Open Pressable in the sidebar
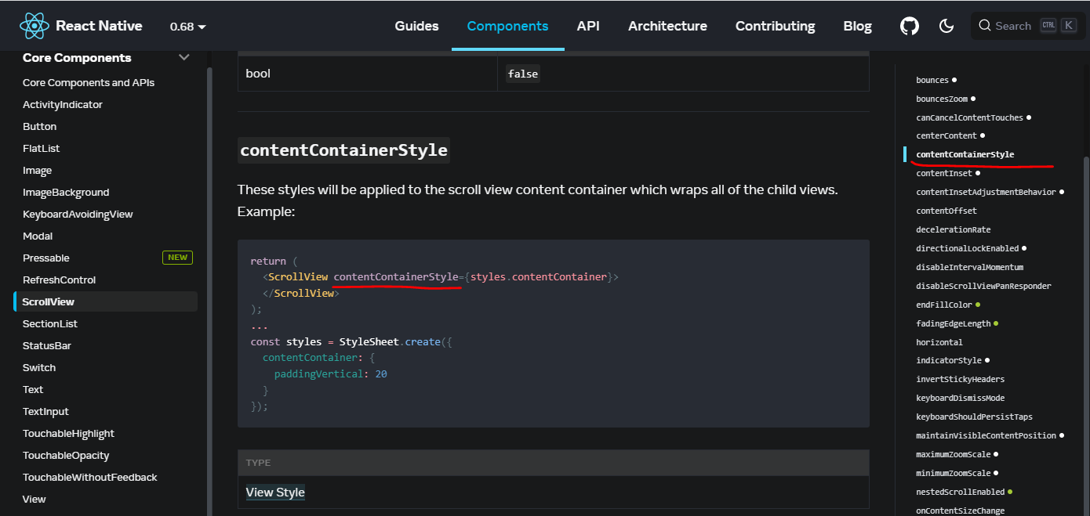This screenshot has height=516, width=1090. [x=46, y=258]
